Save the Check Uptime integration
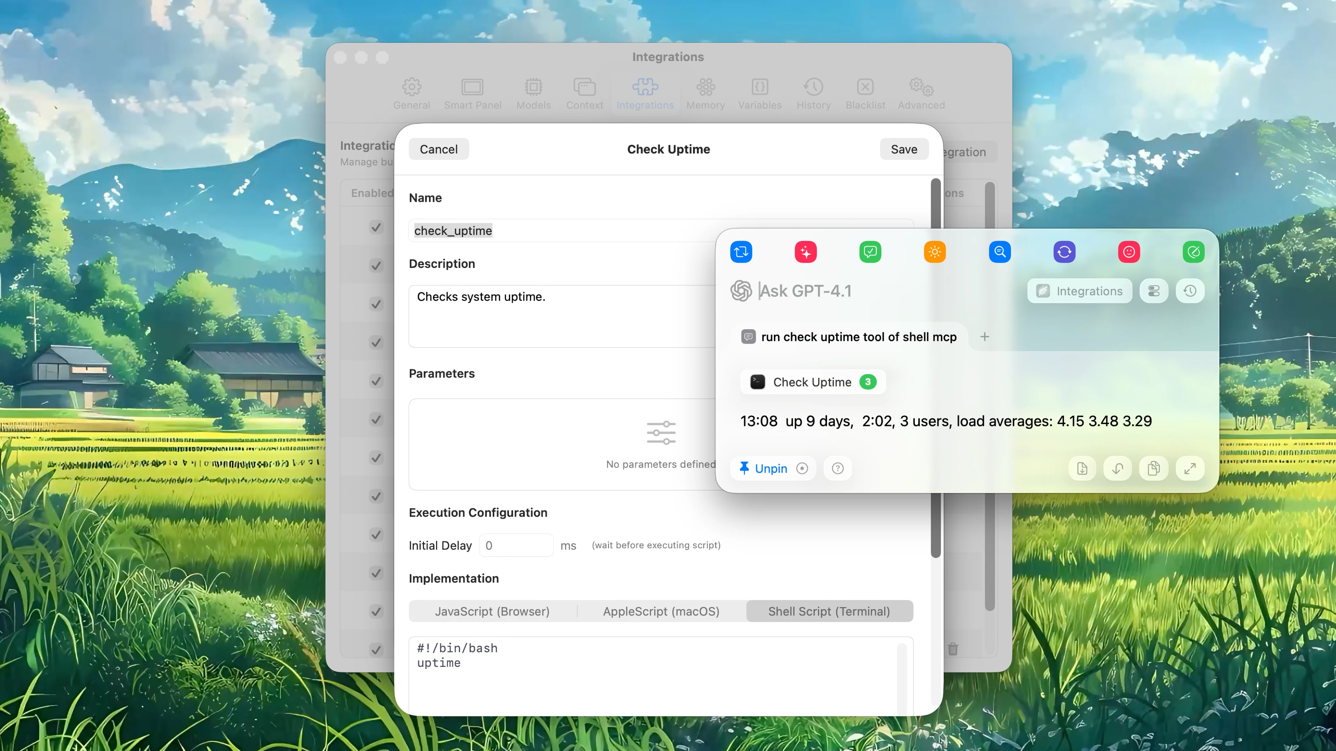 pyautogui.click(x=904, y=149)
